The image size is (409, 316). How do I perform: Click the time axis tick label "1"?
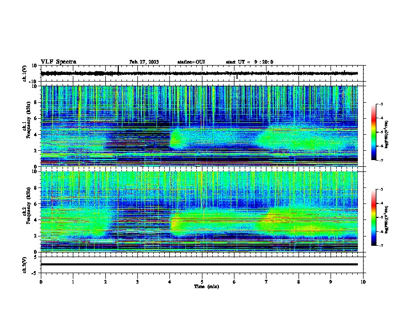click(x=73, y=282)
